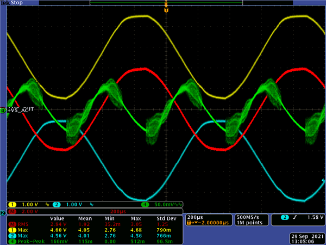Viewport: 326px width, 245px height.
Task: Click channel 2 bandwidth limit icon
Action: click(x=92, y=205)
